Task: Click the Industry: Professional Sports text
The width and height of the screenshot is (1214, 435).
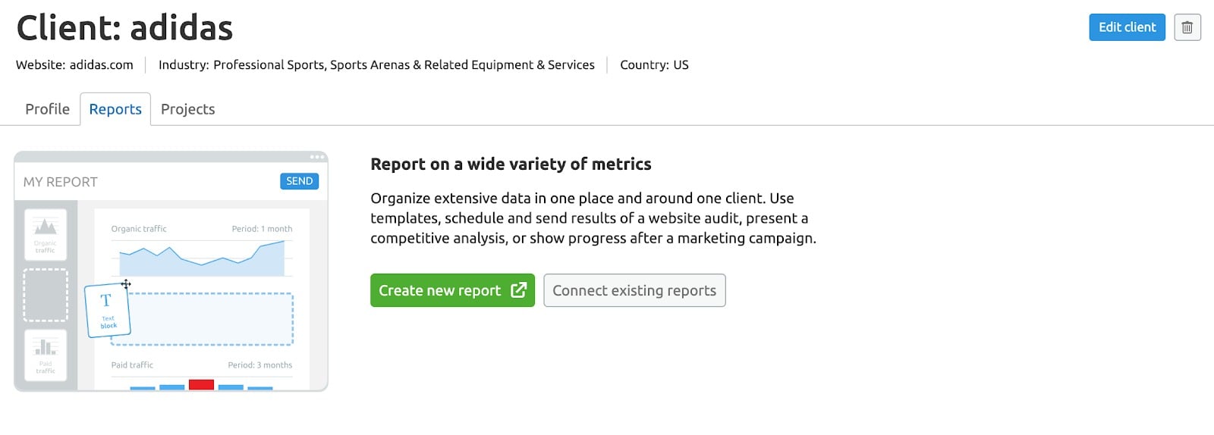Action: (376, 65)
